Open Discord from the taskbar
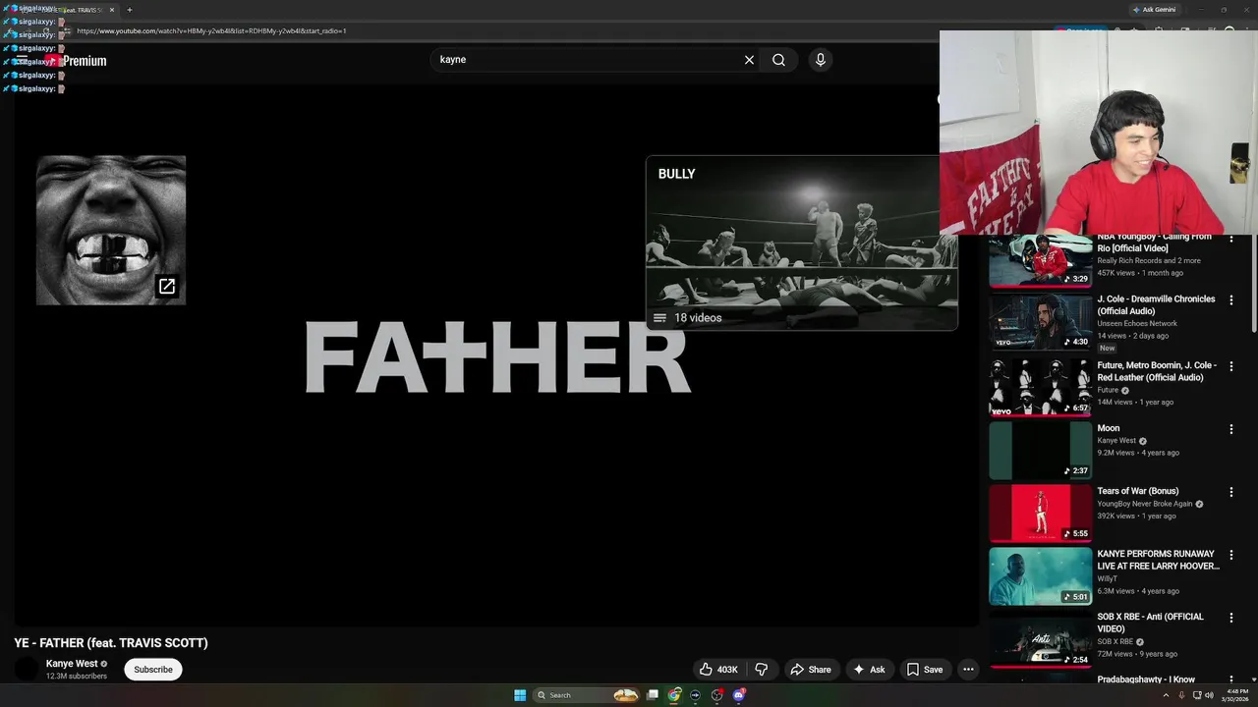 (x=739, y=695)
